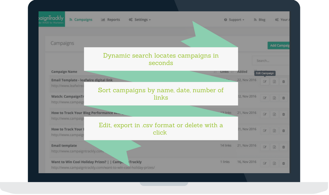Follow the want-to-win-cool-holiday-prizes URL

[x=103, y=167]
